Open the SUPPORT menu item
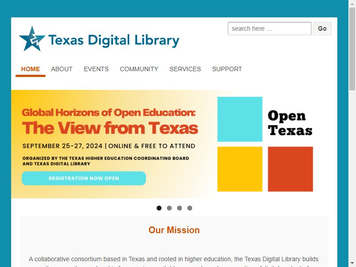The height and width of the screenshot is (267, 356). point(227,69)
